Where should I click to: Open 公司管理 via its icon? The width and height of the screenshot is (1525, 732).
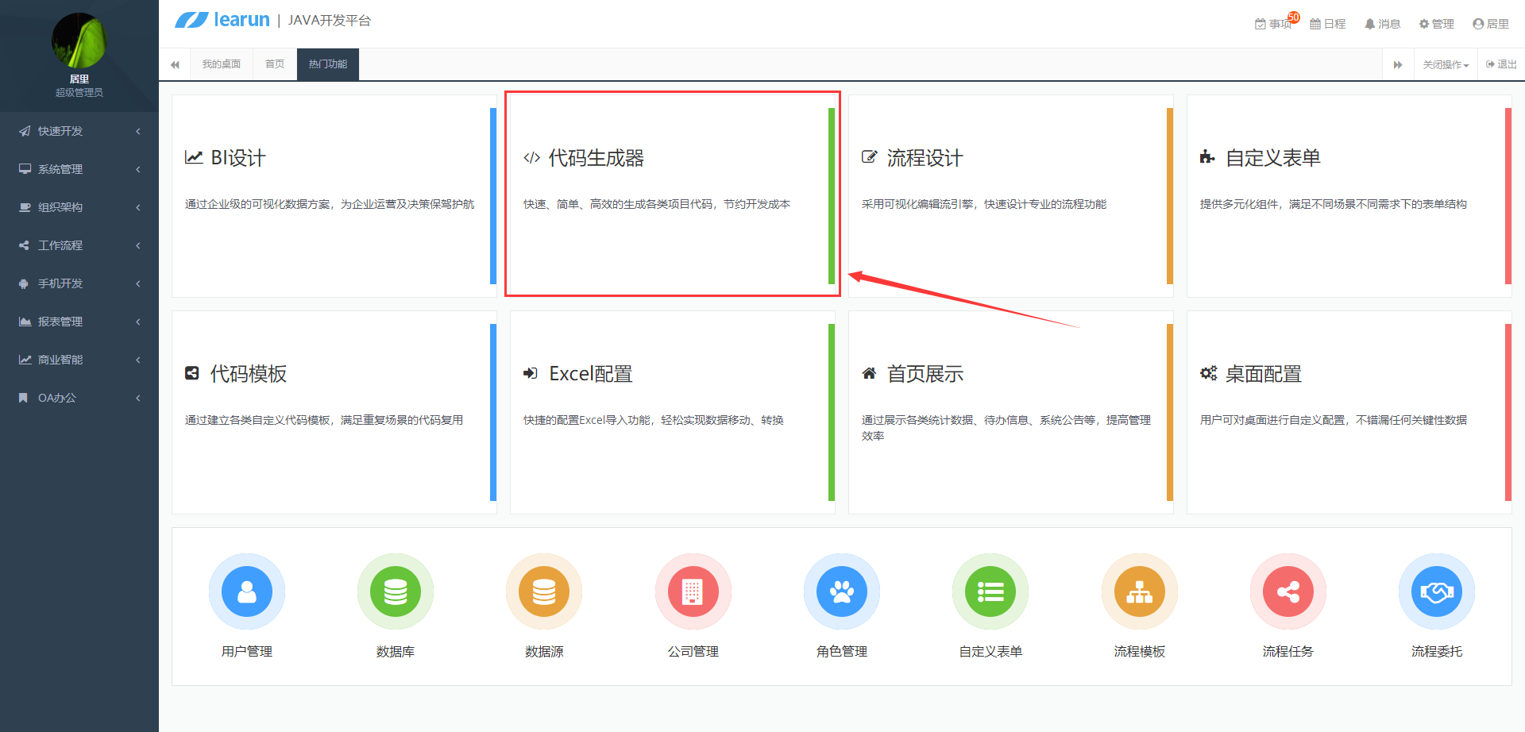(x=693, y=591)
